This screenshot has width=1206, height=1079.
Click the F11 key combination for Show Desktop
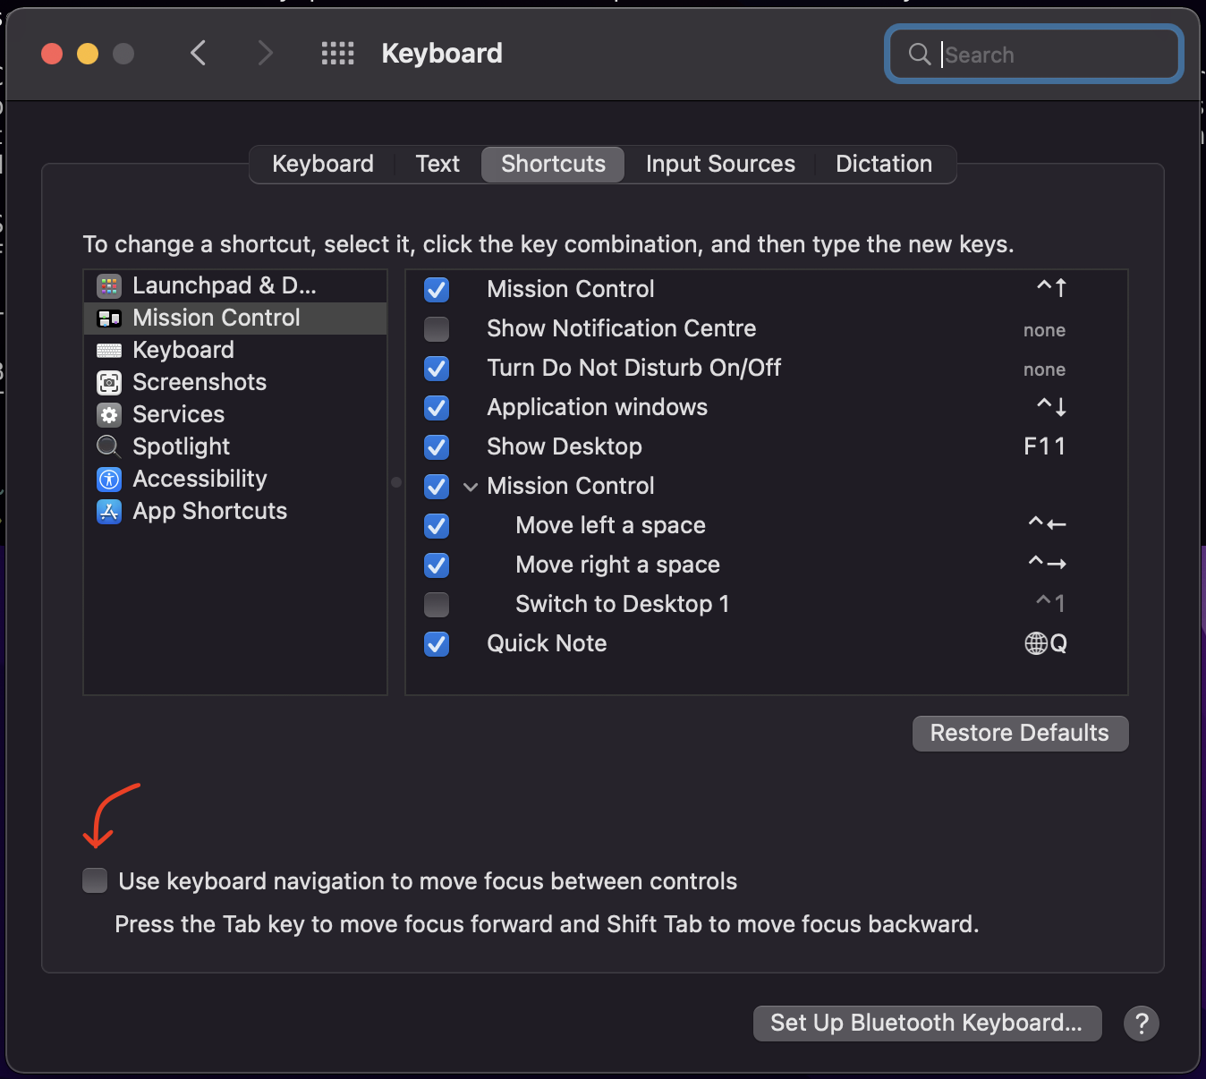tap(1045, 446)
